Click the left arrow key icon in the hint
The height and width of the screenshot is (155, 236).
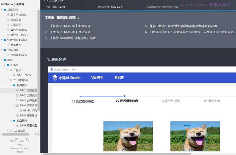pos(17,140)
